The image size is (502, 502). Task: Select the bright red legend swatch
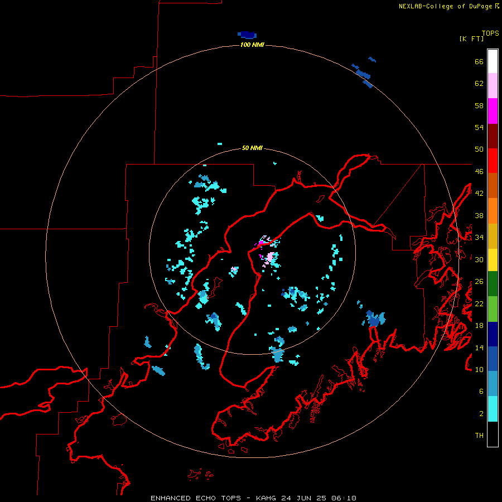(493, 161)
